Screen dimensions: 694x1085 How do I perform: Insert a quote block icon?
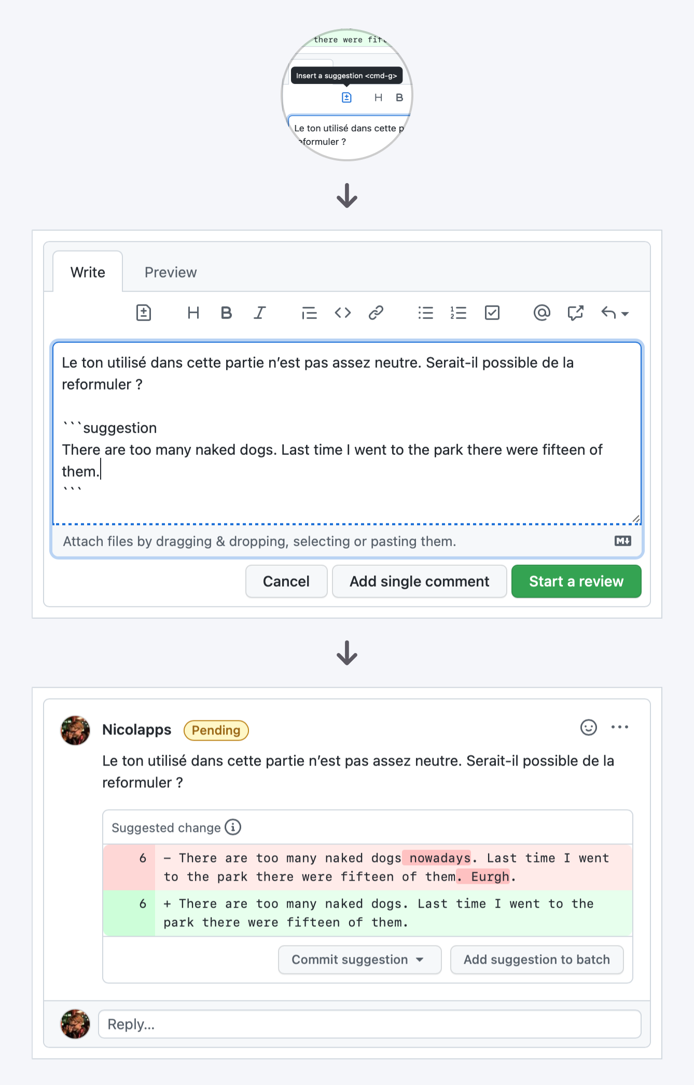coord(309,313)
